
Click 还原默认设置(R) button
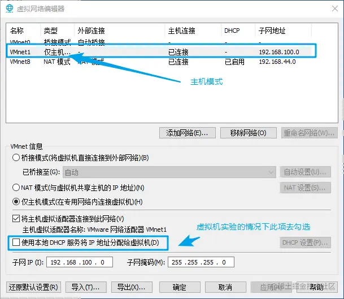[33, 287]
